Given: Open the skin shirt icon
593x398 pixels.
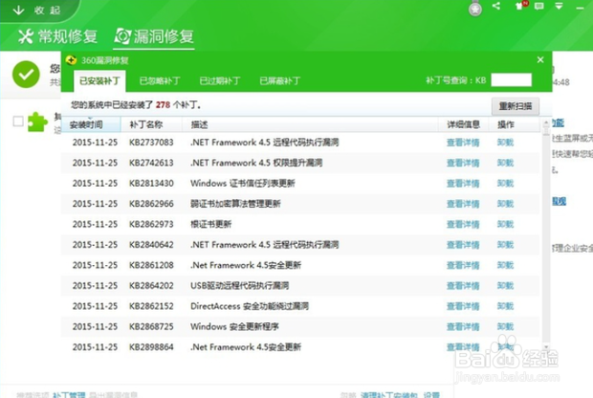Looking at the screenshot, I should (520, 6).
